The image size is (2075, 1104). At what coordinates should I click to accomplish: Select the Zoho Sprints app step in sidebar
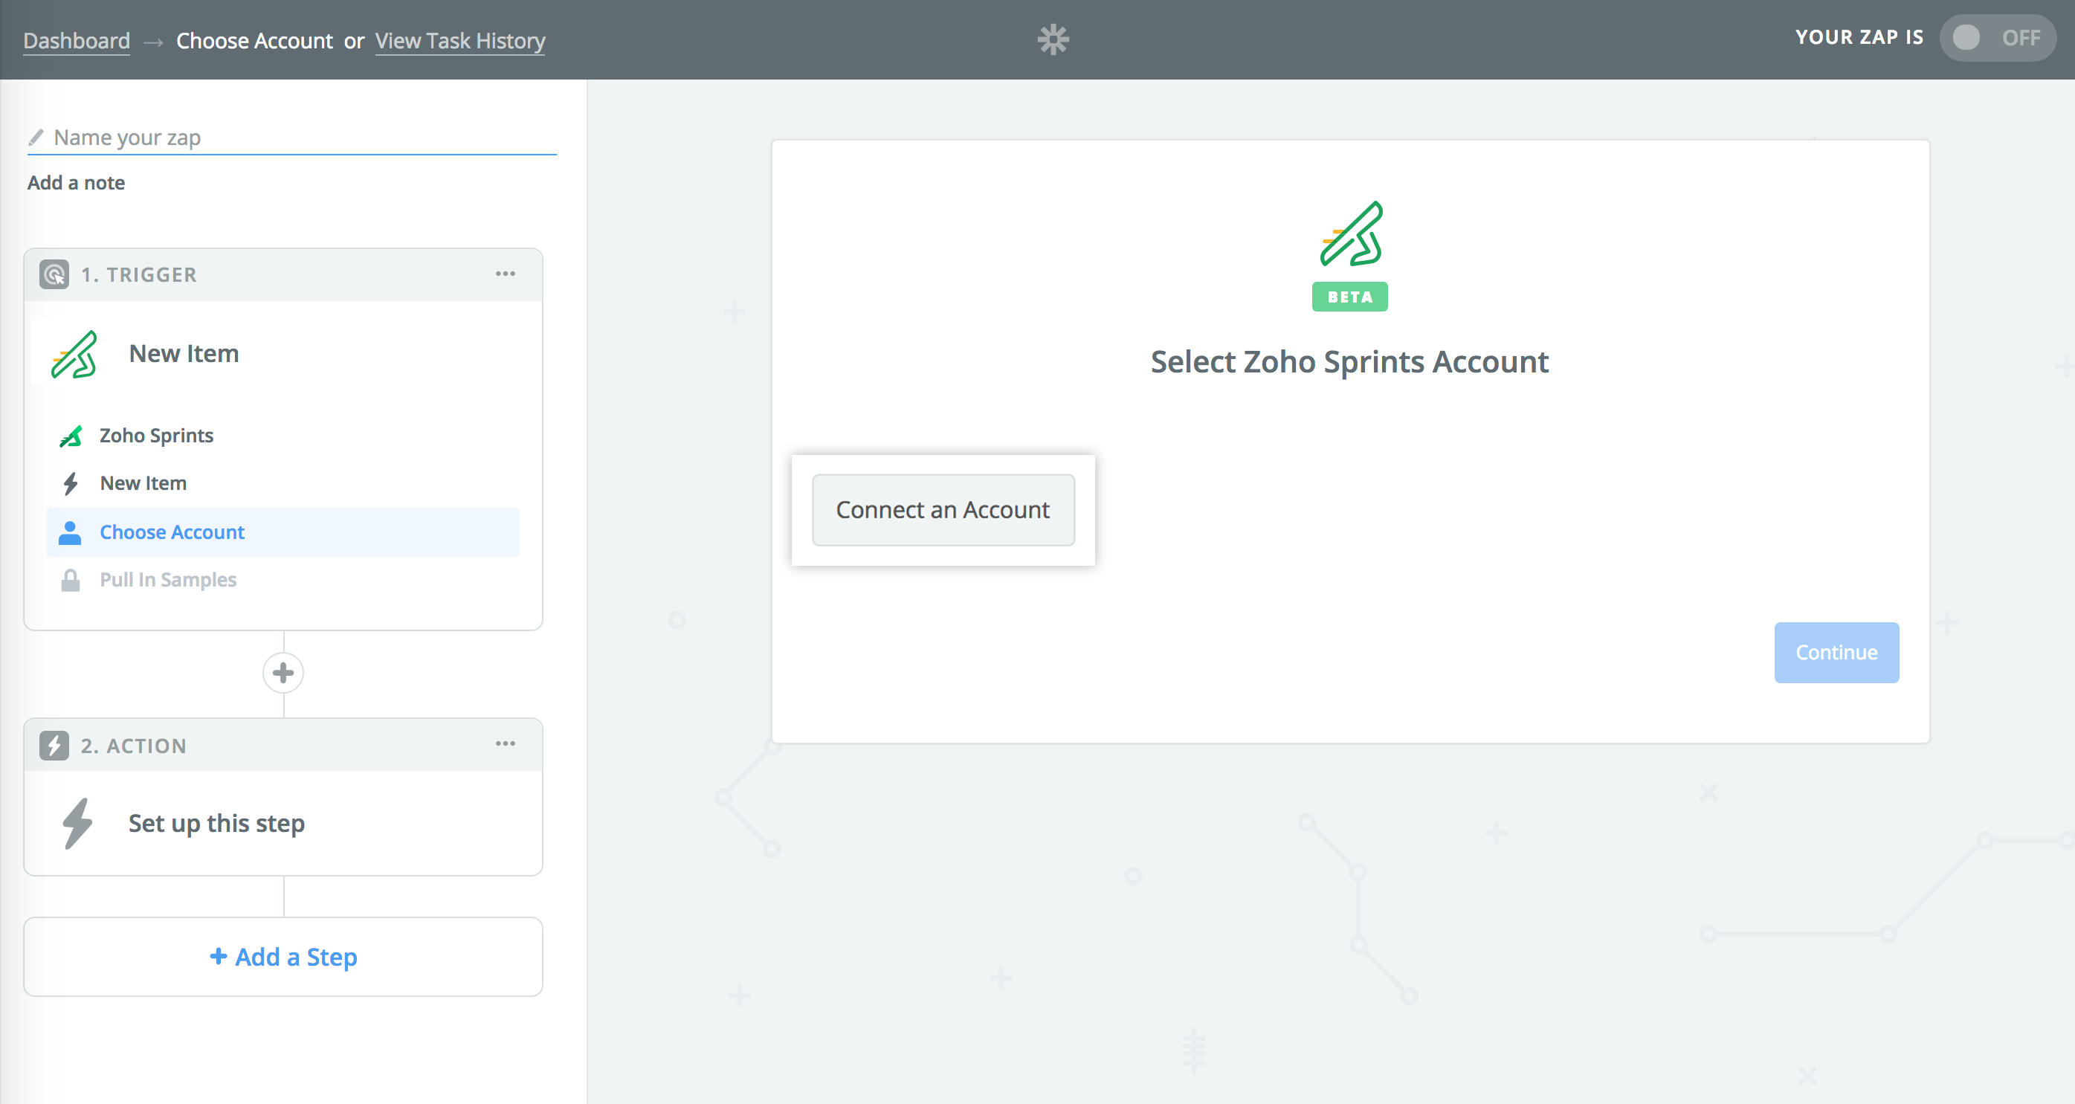(156, 436)
